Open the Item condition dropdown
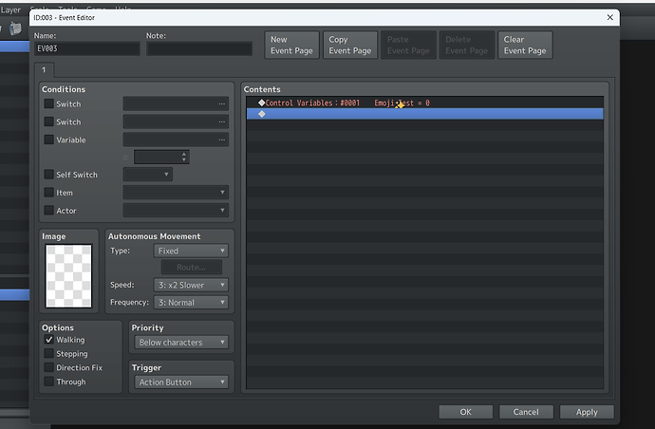This screenshot has width=655, height=429. [176, 192]
